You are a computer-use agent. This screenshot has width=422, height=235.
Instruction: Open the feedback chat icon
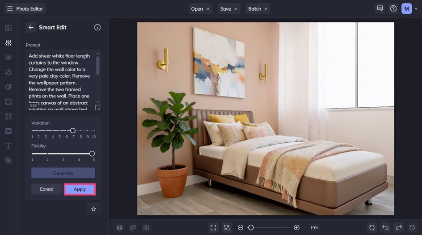click(380, 8)
